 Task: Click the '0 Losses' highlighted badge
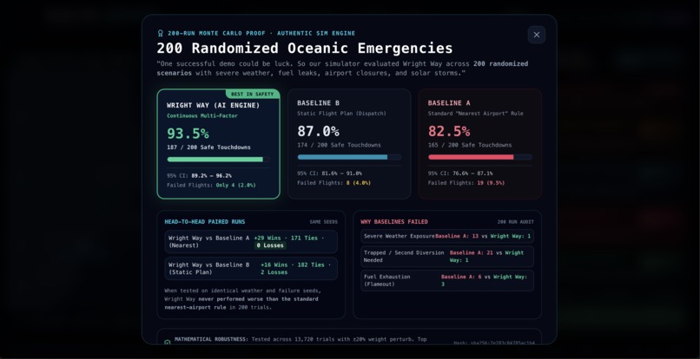click(270, 245)
